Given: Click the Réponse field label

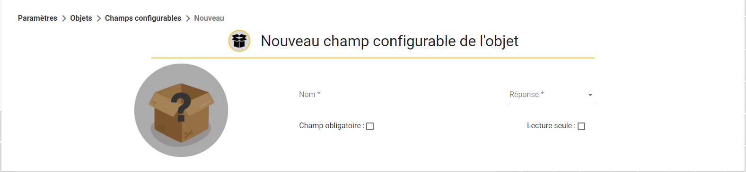Looking at the screenshot, I should pyautogui.click(x=527, y=94).
